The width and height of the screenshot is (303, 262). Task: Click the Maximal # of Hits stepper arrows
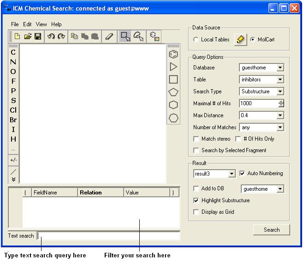pos(281,103)
